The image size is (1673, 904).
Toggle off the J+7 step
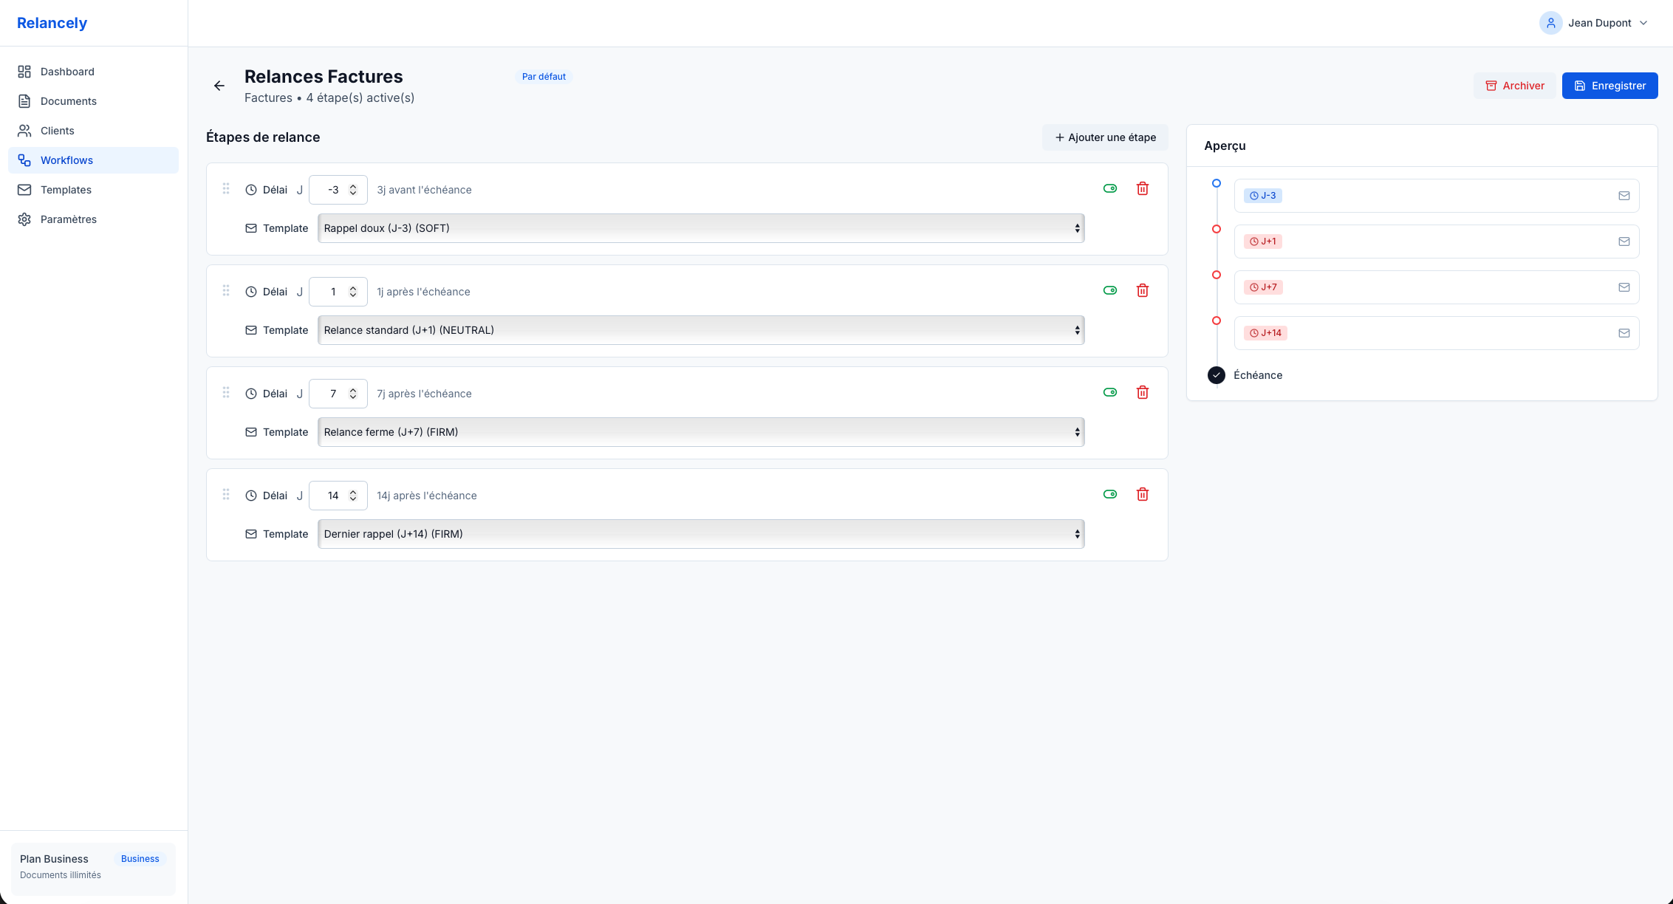point(1109,392)
